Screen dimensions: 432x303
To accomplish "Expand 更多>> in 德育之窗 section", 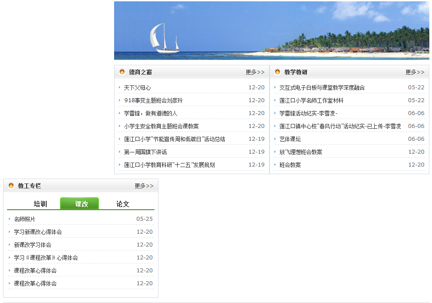I will coord(255,72).
